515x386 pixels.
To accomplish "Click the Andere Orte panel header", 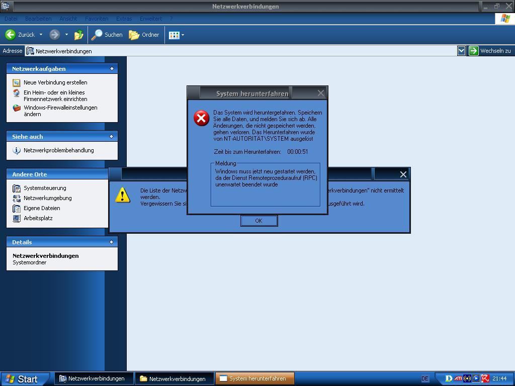I will 57,174.
